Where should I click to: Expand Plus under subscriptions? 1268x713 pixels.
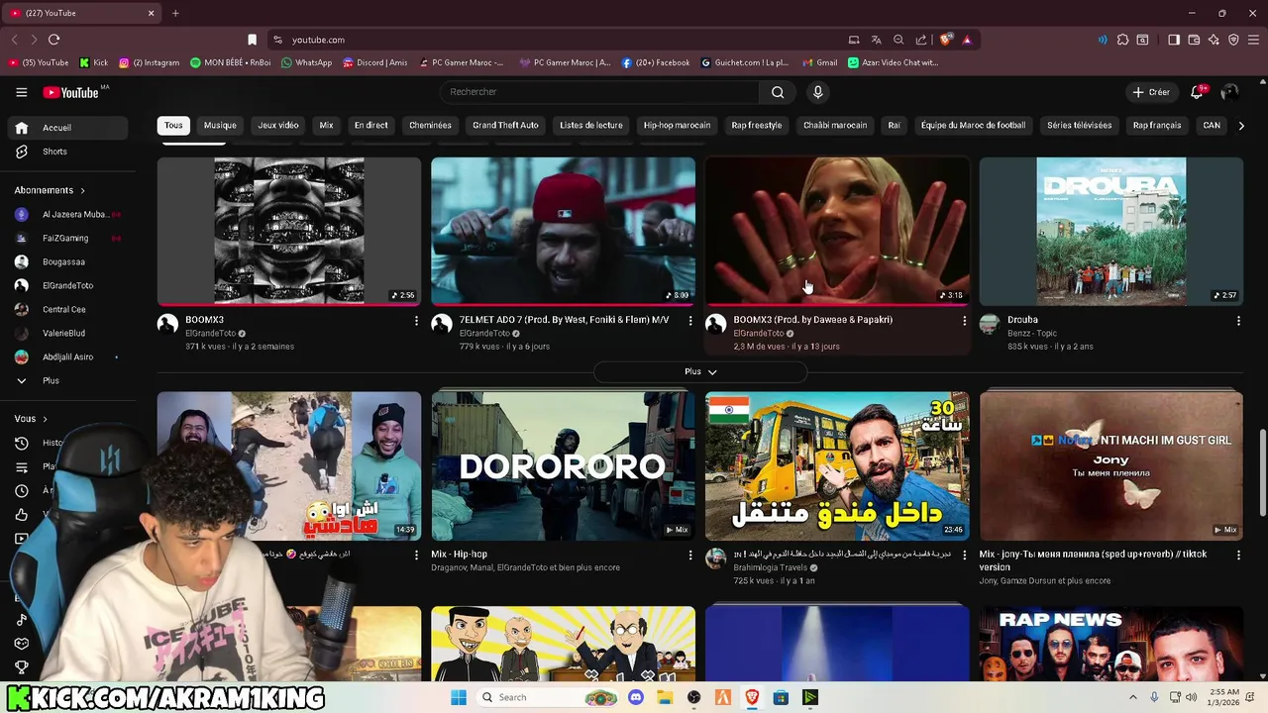(51, 380)
